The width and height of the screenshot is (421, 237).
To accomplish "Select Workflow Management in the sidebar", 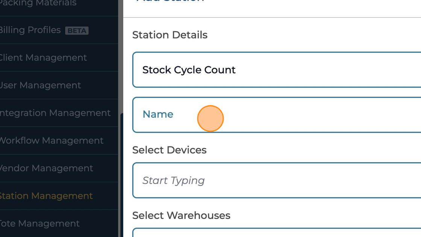I will pos(51,141).
